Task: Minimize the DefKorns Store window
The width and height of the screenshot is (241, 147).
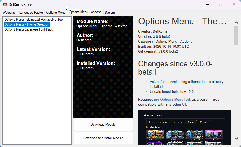Action: pyautogui.click(x=207, y=4)
